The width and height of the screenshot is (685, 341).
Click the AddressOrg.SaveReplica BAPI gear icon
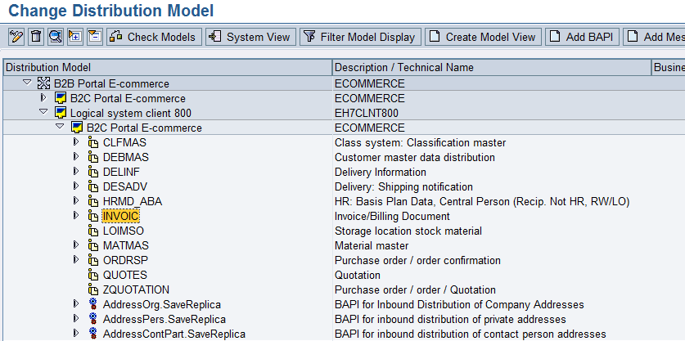coord(93,305)
